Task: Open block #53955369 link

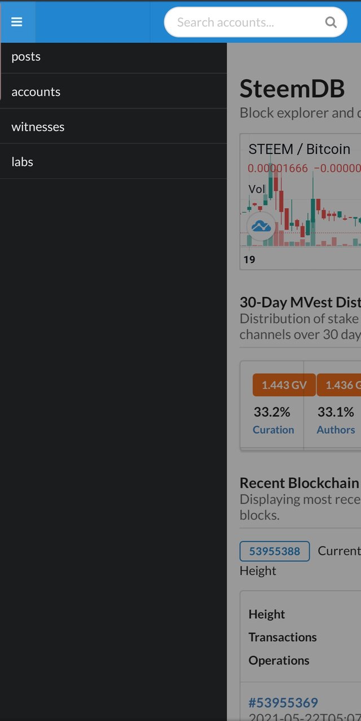Action: click(x=283, y=702)
